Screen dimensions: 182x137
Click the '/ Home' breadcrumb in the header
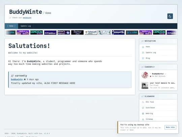[47, 13]
